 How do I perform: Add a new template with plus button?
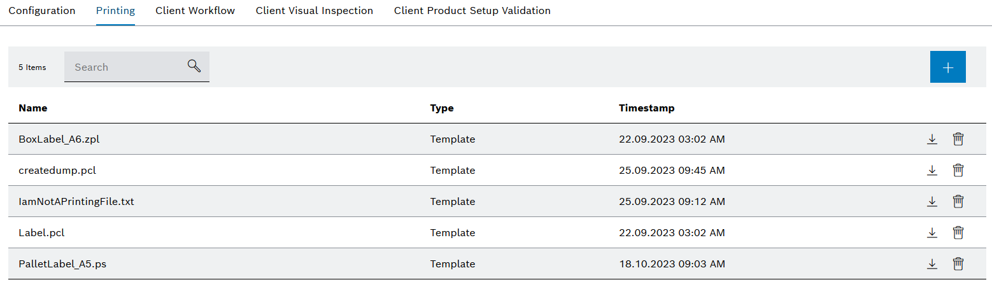947,67
